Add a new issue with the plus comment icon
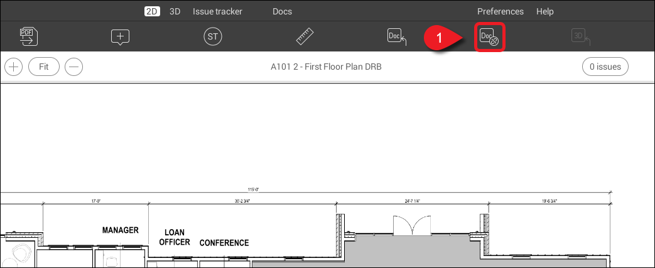This screenshot has width=655, height=268. [120, 37]
